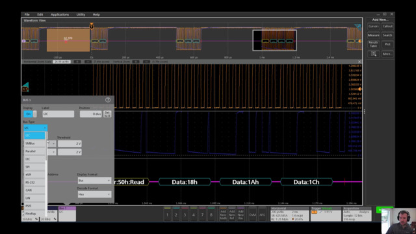This screenshot has width=416, height=234.
Task: Open the Bus Type dropdown
Action: tap(35, 128)
